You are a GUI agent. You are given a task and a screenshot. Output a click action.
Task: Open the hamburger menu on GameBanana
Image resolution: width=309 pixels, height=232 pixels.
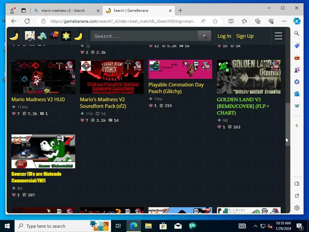tap(279, 36)
